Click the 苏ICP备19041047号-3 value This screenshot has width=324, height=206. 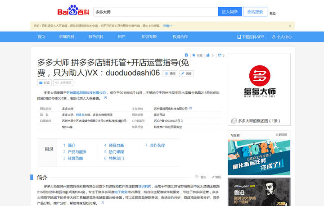pyautogui.click(x=168, y=121)
